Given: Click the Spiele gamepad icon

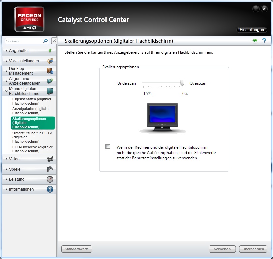Looking at the screenshot, I should pos(50,169).
